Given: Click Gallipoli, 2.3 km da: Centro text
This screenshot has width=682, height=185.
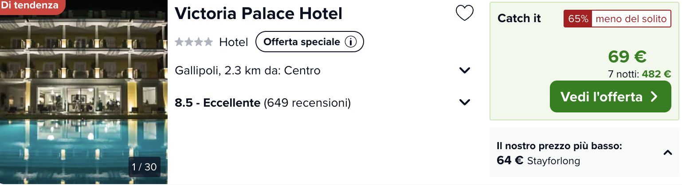Looking at the screenshot, I should pos(247,70).
